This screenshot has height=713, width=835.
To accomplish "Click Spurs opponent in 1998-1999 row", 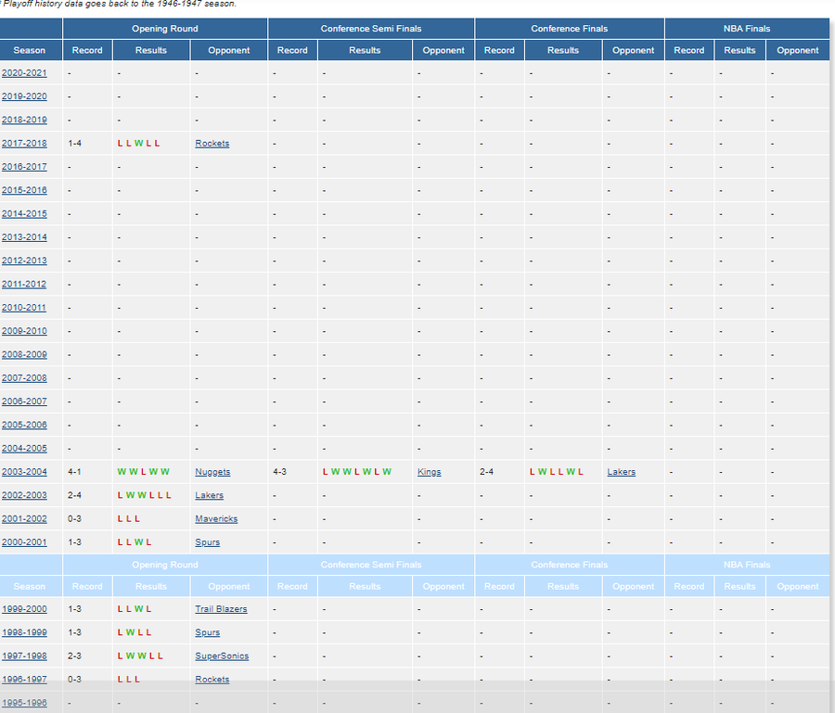I will [x=207, y=632].
